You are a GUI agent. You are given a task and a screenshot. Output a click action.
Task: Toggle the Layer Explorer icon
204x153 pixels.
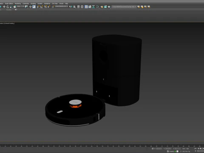(82, 7)
